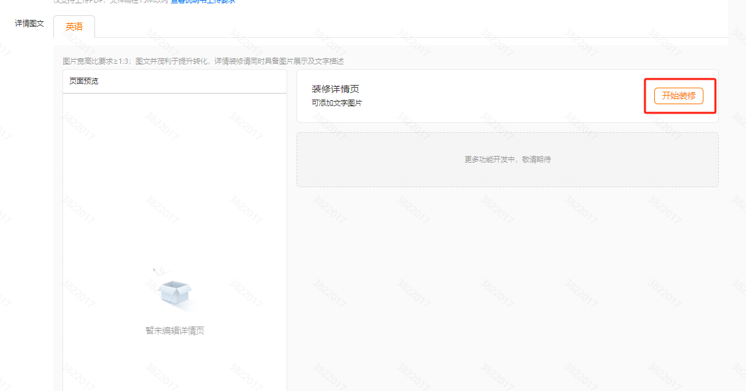This screenshot has height=391, width=746.
Task: Click the 开始装修 button
Action: 678,96
